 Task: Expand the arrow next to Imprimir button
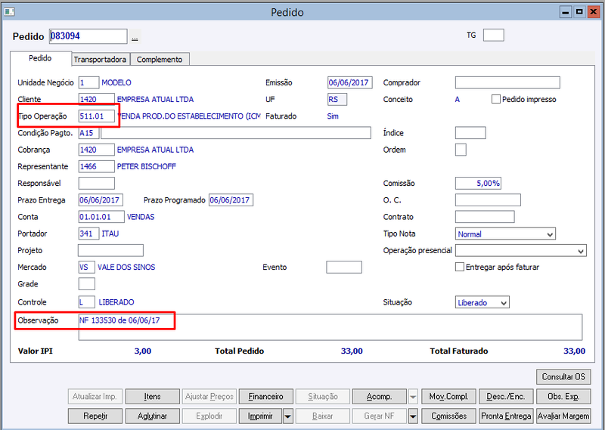coord(288,416)
